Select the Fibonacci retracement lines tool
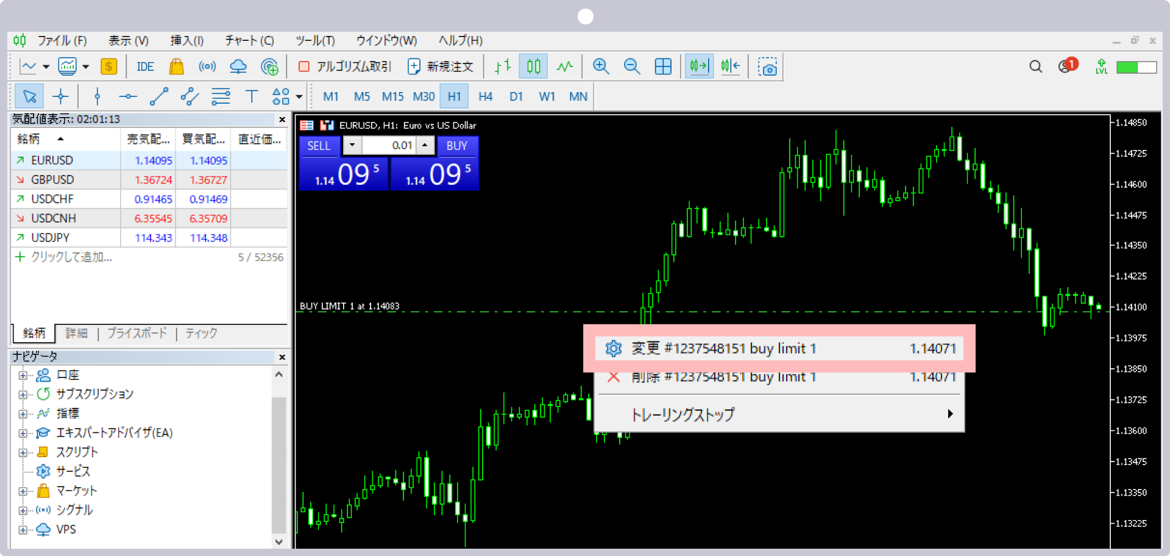1170x556 pixels. click(221, 96)
